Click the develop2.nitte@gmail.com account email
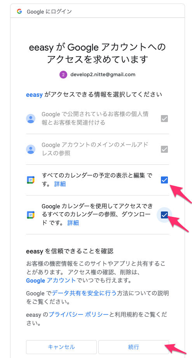 (103, 75)
